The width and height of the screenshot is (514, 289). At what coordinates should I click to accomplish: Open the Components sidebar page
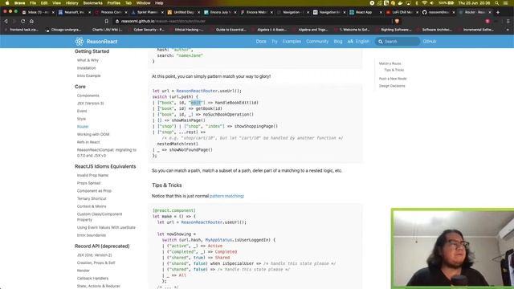tap(88, 96)
